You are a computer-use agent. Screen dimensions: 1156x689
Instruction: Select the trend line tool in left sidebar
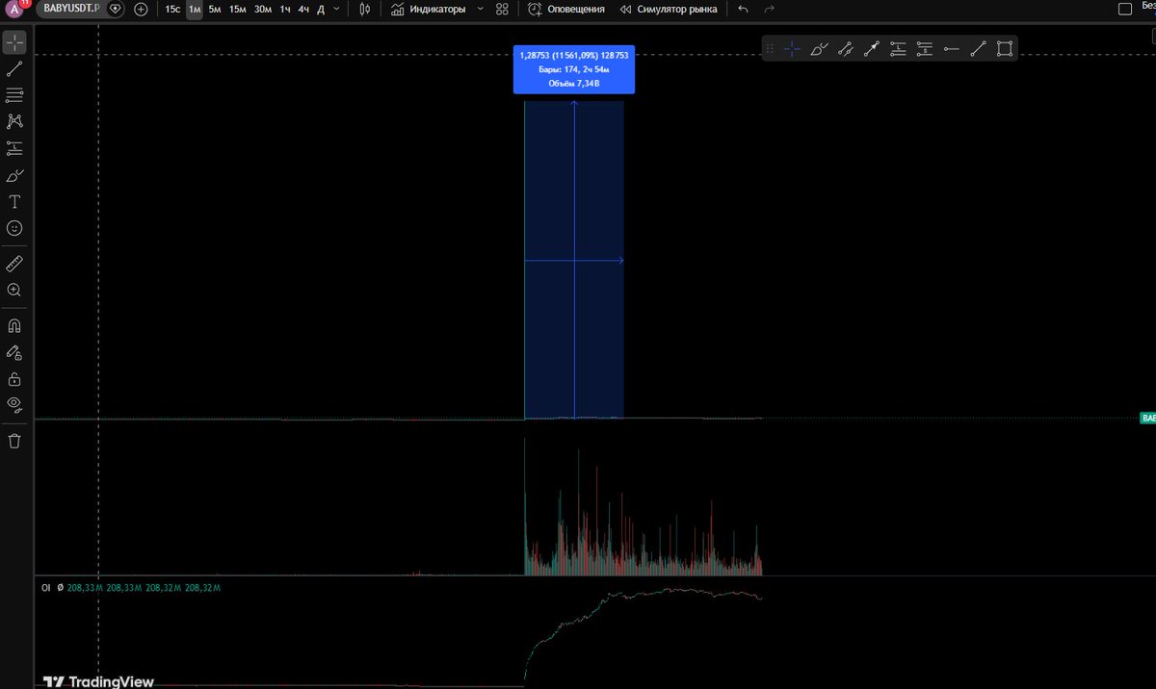point(14,69)
